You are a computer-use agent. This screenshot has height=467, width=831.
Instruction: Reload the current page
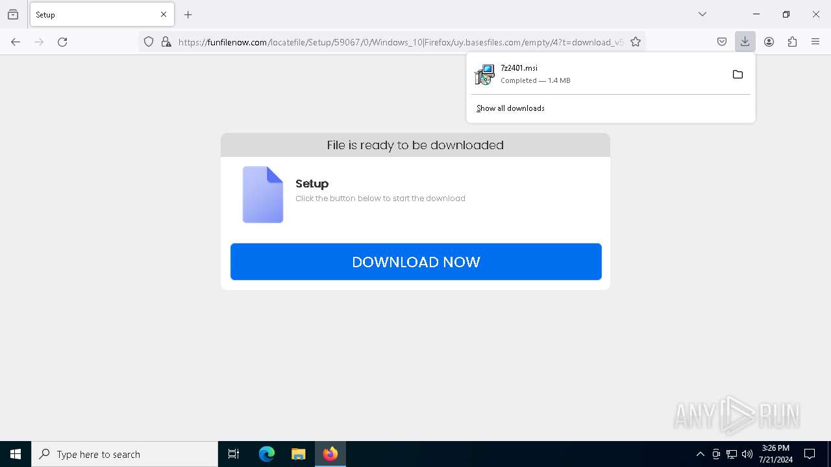pyautogui.click(x=62, y=42)
